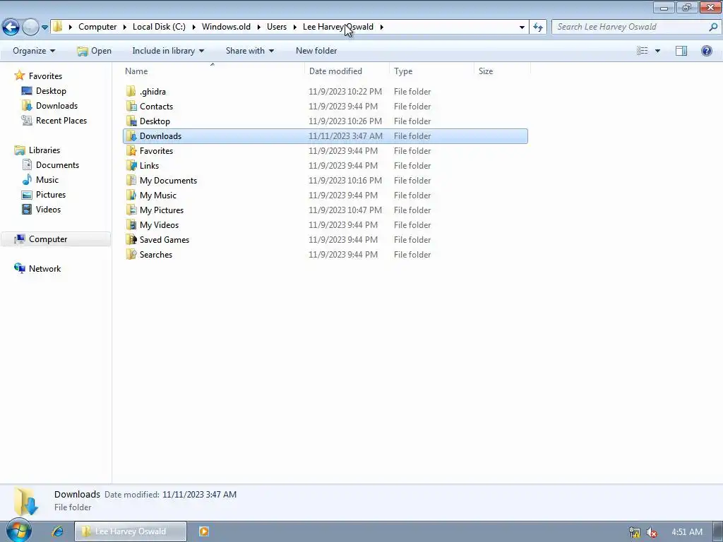This screenshot has width=723, height=542.
Task: Click Users in the address breadcrumb
Action: click(x=277, y=27)
